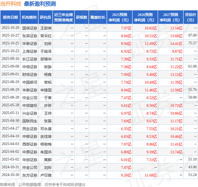This screenshot has height=187, width=198.
Task: Click the date 2025-08-28
Action: point(10,97)
